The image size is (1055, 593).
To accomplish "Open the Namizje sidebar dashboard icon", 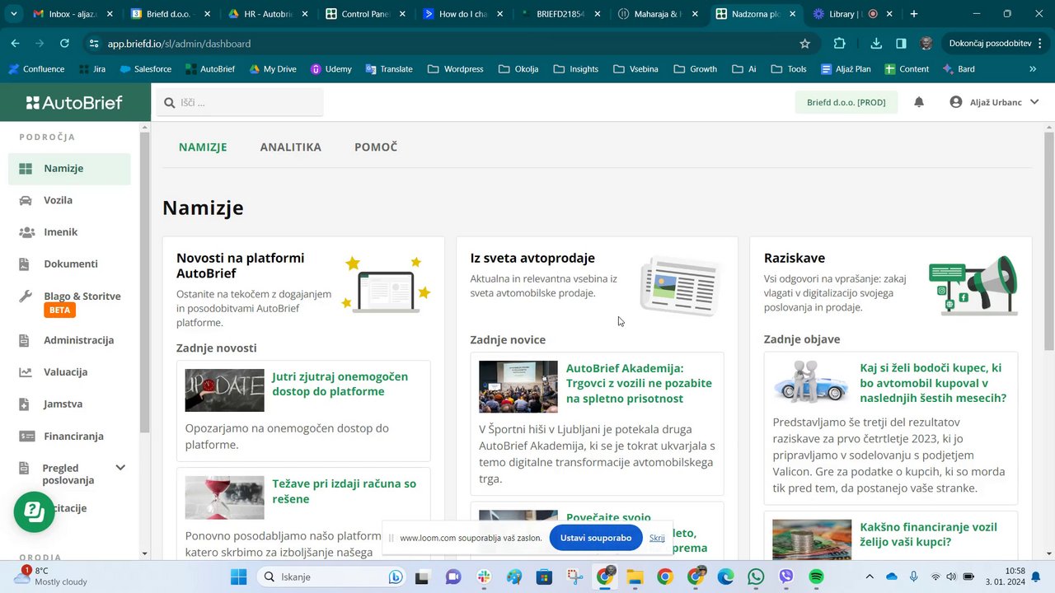I will [x=26, y=169].
